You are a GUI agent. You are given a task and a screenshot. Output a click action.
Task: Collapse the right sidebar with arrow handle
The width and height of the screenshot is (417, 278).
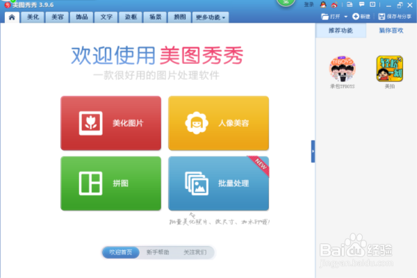click(313, 152)
